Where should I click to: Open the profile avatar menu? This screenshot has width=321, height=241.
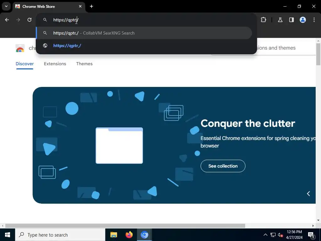(x=303, y=20)
